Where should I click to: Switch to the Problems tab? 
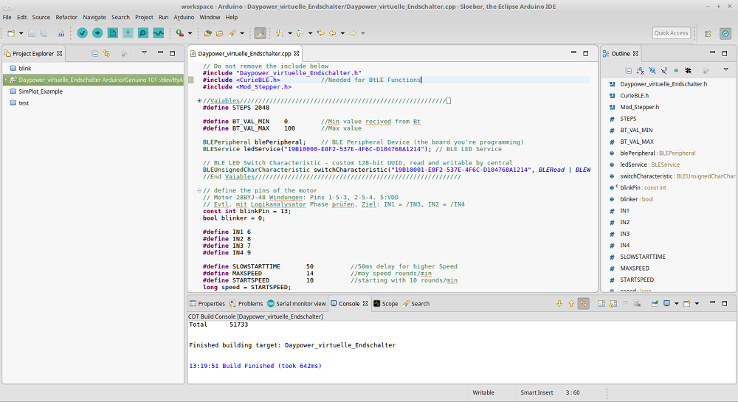tap(246, 304)
